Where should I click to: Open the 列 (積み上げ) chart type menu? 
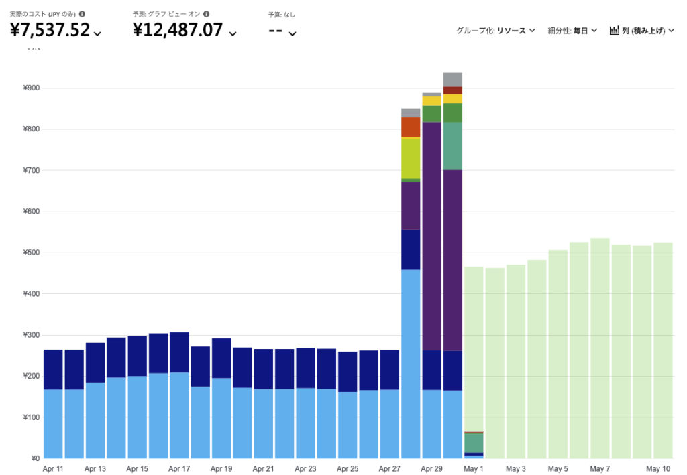[641, 30]
